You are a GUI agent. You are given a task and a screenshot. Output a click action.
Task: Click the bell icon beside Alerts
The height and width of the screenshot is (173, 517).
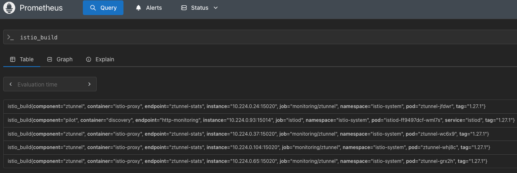(x=139, y=8)
